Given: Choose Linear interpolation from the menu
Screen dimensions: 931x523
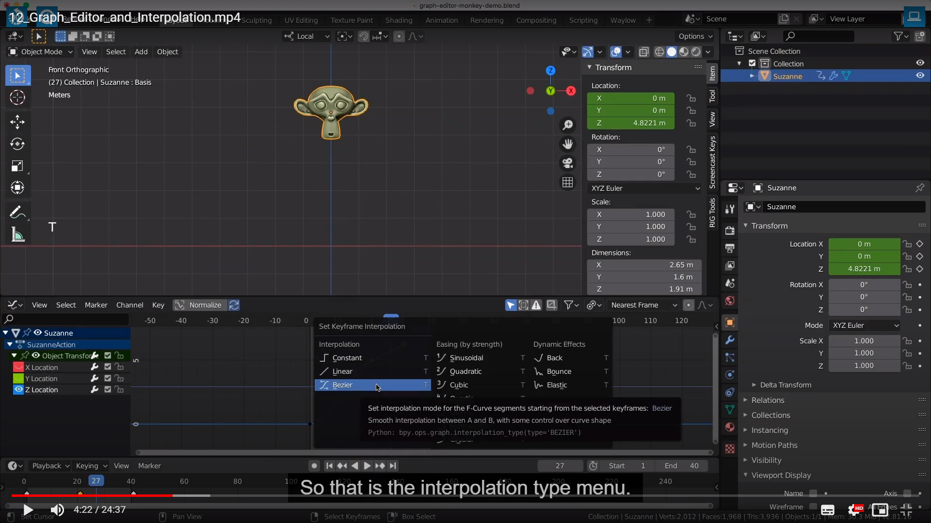Looking at the screenshot, I should point(342,371).
